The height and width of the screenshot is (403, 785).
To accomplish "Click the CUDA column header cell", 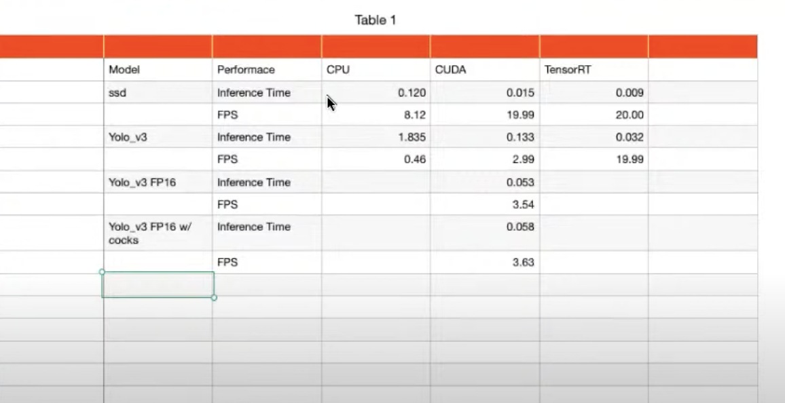I will click(x=485, y=70).
